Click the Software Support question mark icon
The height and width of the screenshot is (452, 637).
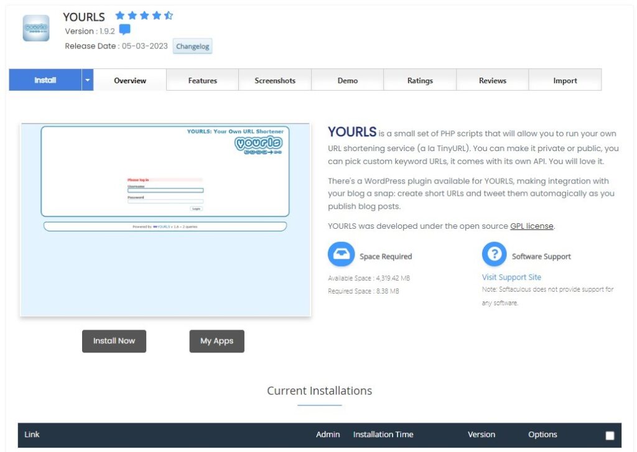pyautogui.click(x=494, y=254)
